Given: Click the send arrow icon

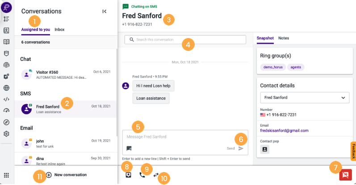Looking at the screenshot, I should coord(241,148).
